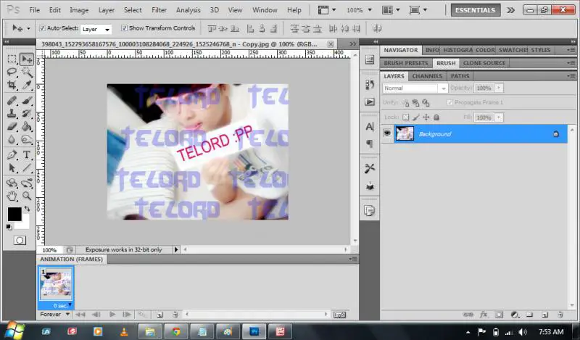
Task: Select the Brush tool
Action: tap(27, 101)
